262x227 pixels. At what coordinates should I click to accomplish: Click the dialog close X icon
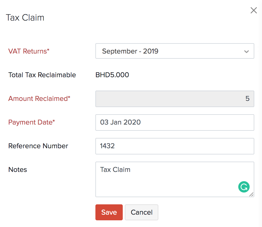(x=253, y=10)
